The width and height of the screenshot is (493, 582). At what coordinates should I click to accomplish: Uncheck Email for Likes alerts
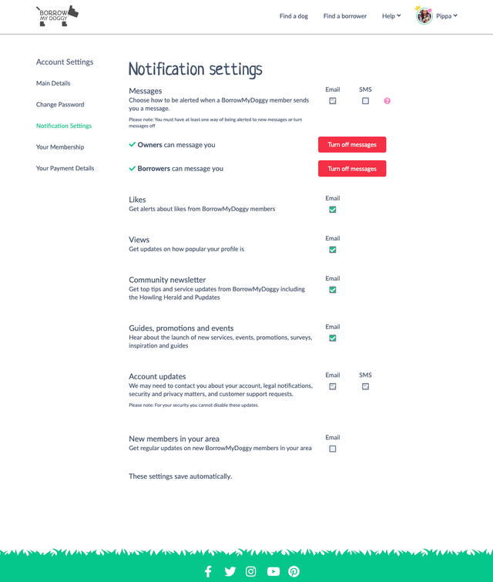[333, 210]
